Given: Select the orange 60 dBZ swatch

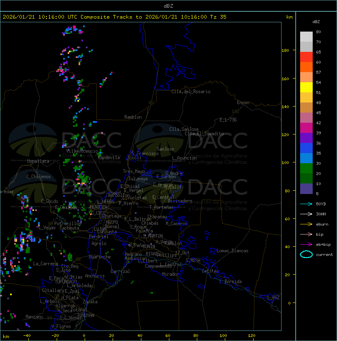Looking at the screenshot, I should click(x=306, y=67).
